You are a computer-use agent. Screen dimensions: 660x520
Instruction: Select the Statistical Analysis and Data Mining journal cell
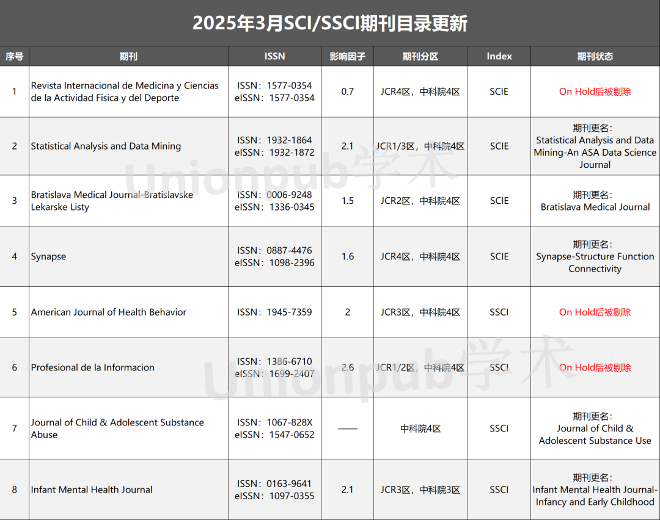coord(128,146)
